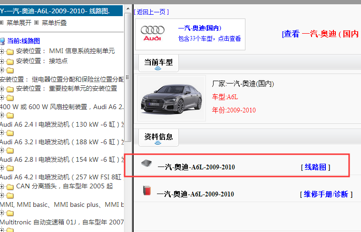Viewport: 361px width, 232px height.
Task: Click 菜单折叠 to collapse menu
Action: pos(54,23)
